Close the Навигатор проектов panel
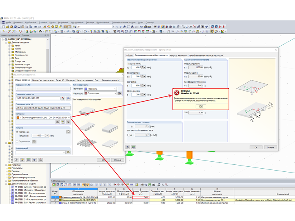295x221 pixels. [x=48, y=35]
